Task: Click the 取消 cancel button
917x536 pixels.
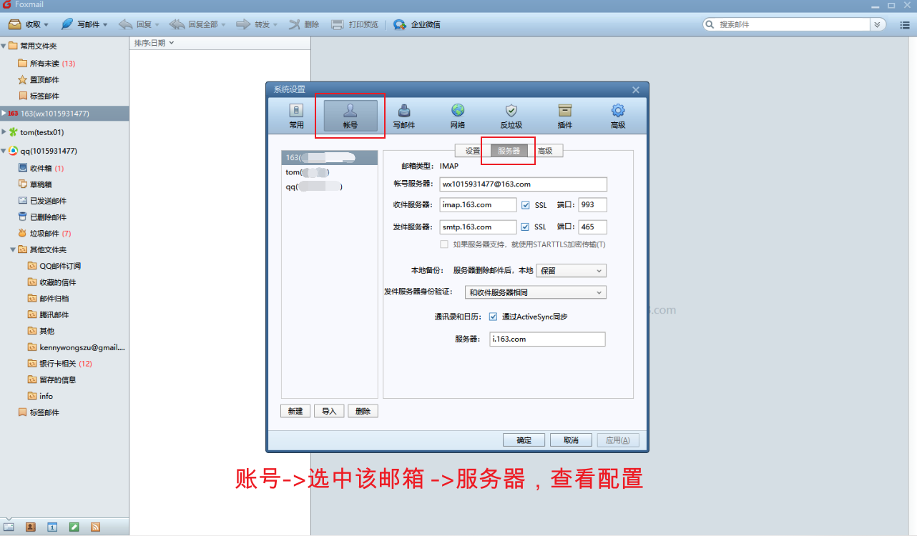Action: 571,440
